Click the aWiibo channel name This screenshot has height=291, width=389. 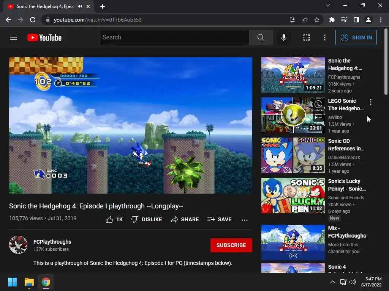335,117
